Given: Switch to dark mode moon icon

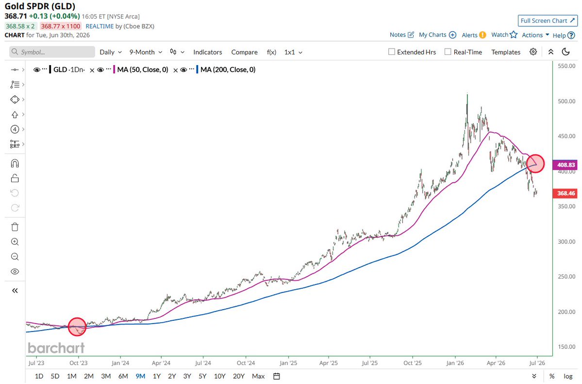Looking at the screenshot, I should click(x=565, y=52).
